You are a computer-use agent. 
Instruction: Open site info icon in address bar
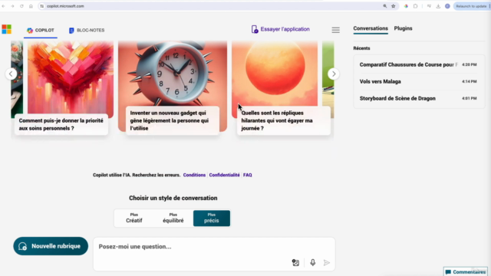pos(42,6)
